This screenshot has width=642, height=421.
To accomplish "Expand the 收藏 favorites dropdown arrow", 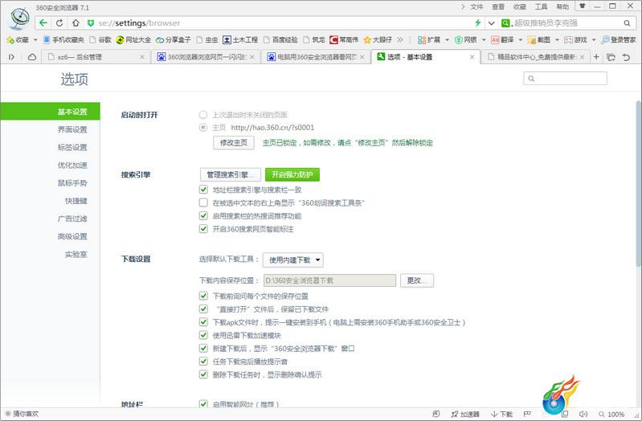I will [35, 39].
